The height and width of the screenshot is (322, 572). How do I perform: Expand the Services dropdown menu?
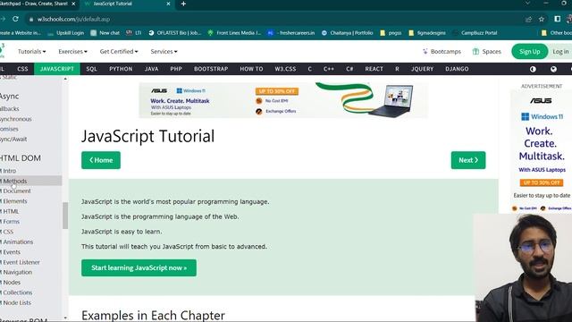pyautogui.click(x=164, y=52)
